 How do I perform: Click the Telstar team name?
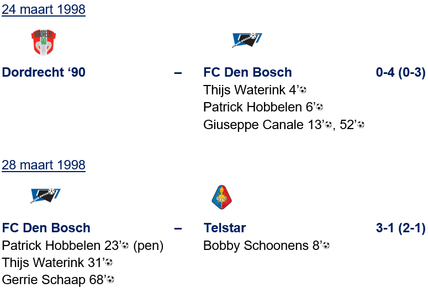click(224, 228)
